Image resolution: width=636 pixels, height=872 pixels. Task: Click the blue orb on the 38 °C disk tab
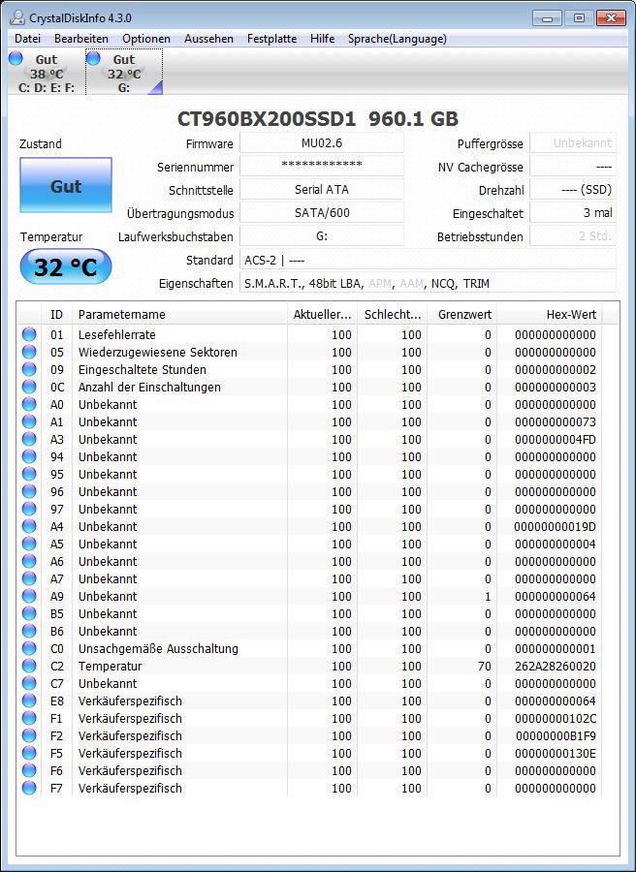[x=16, y=58]
